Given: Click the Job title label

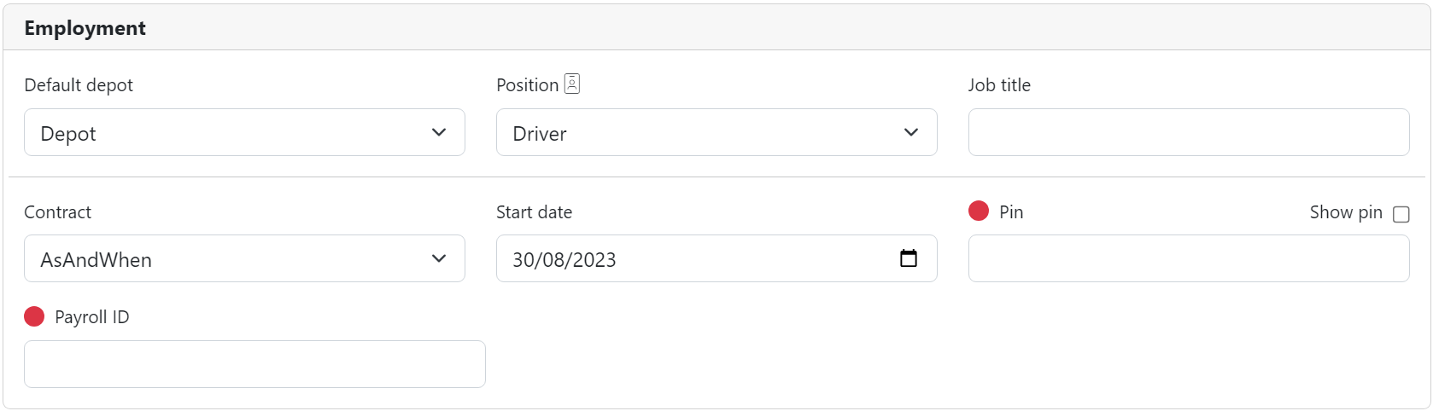Looking at the screenshot, I should (999, 85).
